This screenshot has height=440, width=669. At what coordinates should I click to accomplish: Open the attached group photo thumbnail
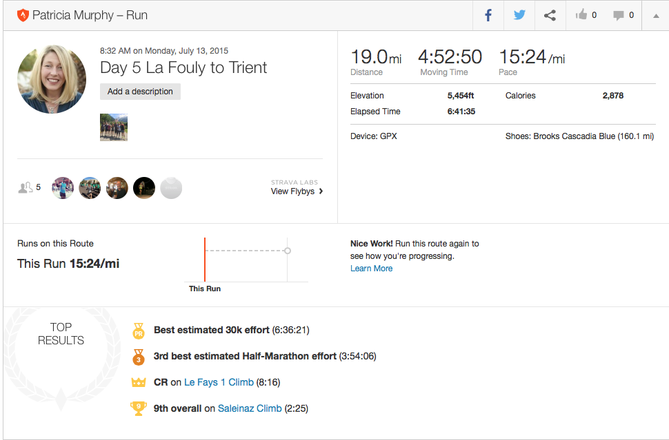[x=114, y=127]
